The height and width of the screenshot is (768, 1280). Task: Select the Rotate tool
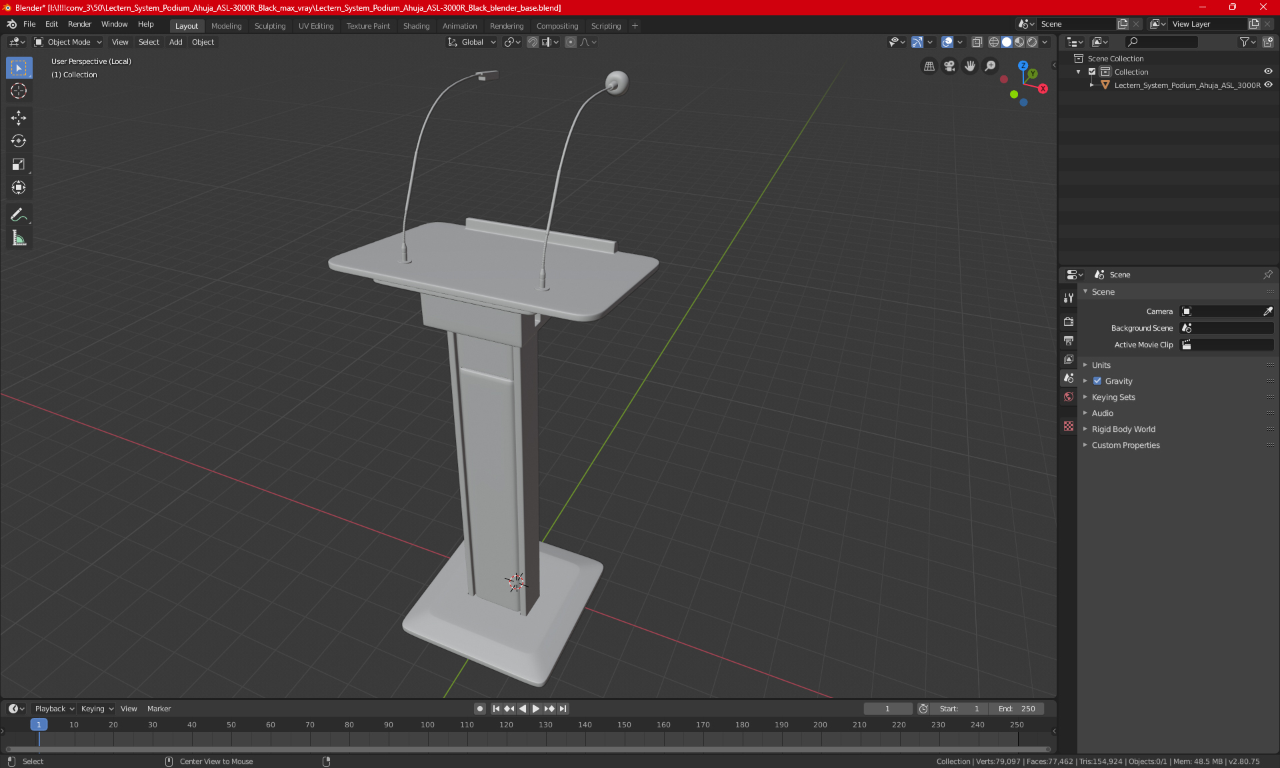click(x=19, y=141)
